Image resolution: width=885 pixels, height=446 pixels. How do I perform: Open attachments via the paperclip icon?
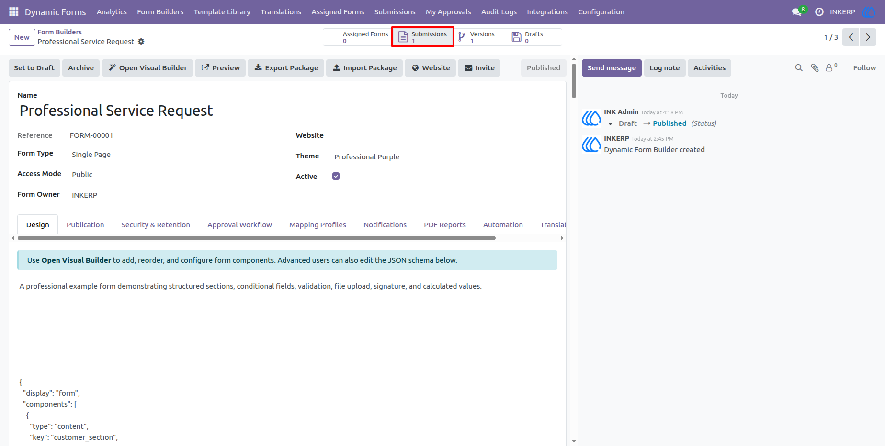pos(815,68)
